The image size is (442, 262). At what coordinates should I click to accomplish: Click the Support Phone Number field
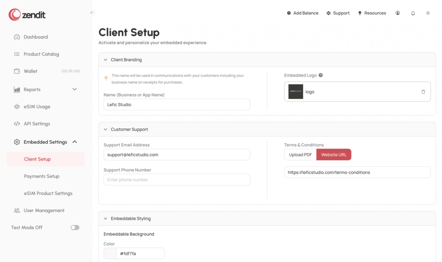(x=177, y=180)
